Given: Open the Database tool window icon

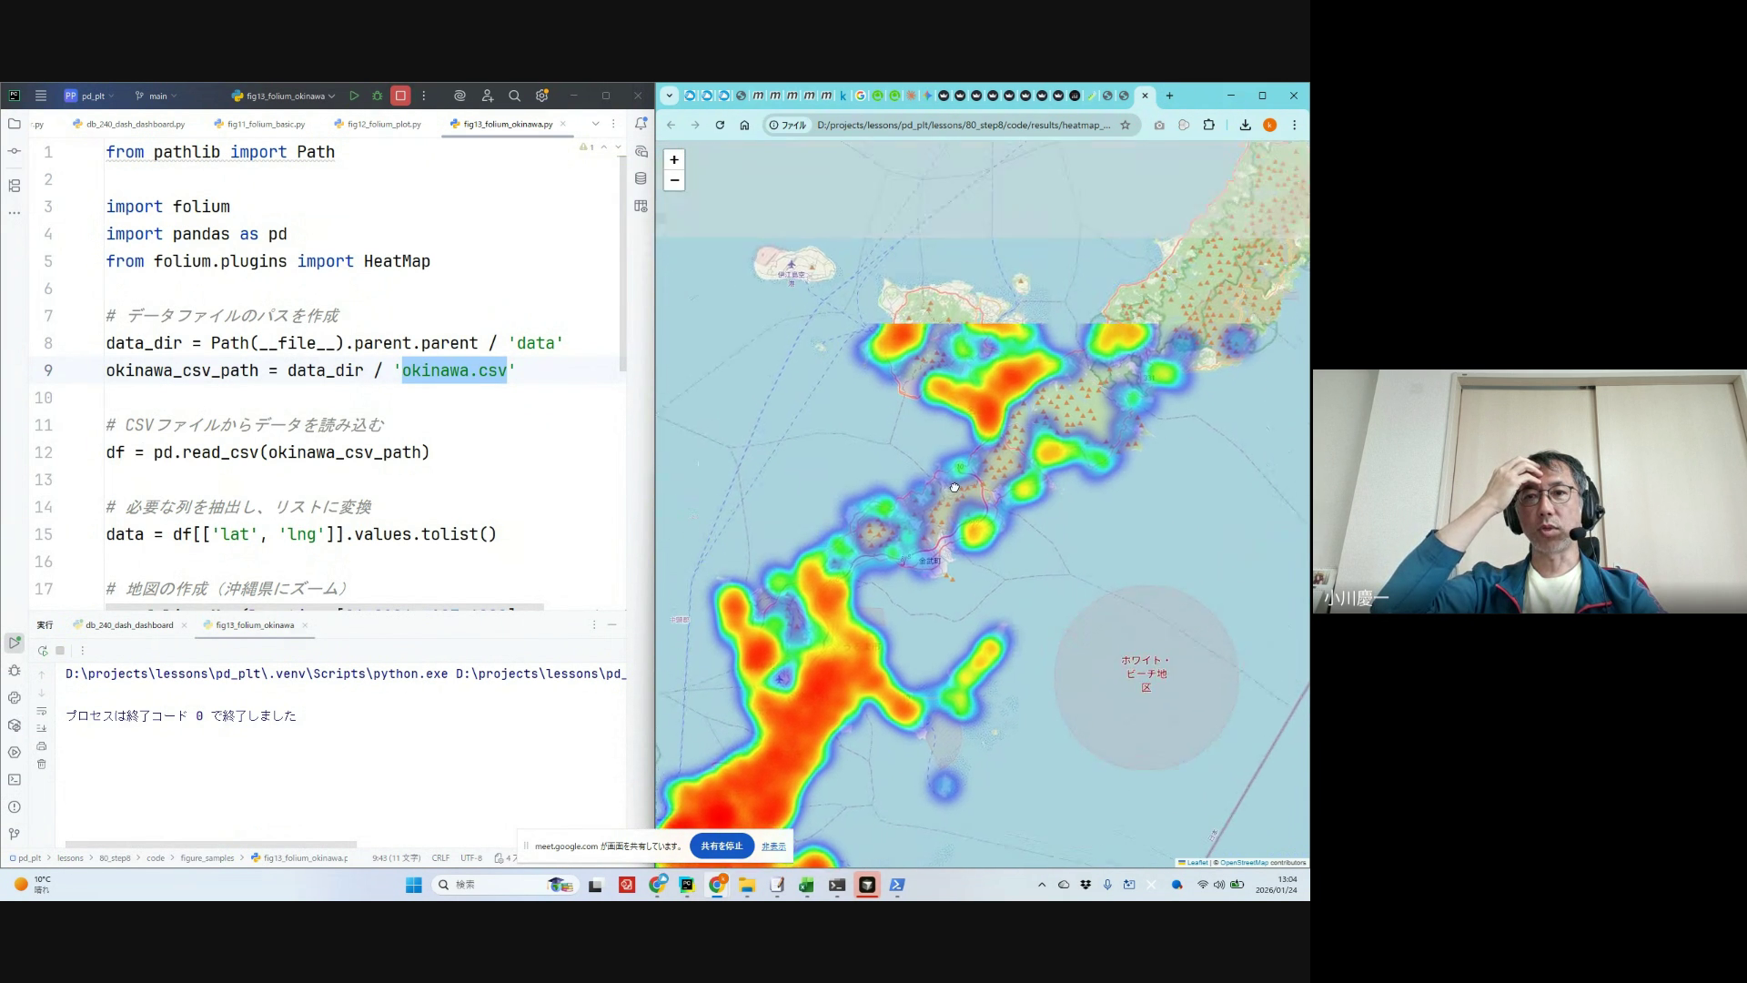Looking at the screenshot, I should coord(641,178).
